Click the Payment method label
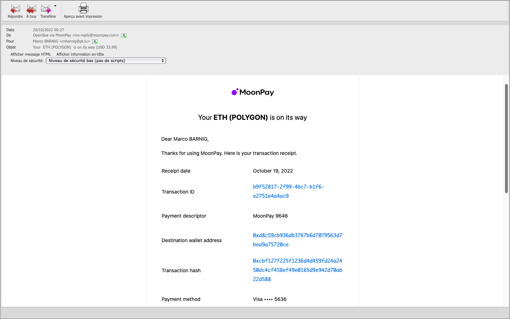 click(x=181, y=299)
